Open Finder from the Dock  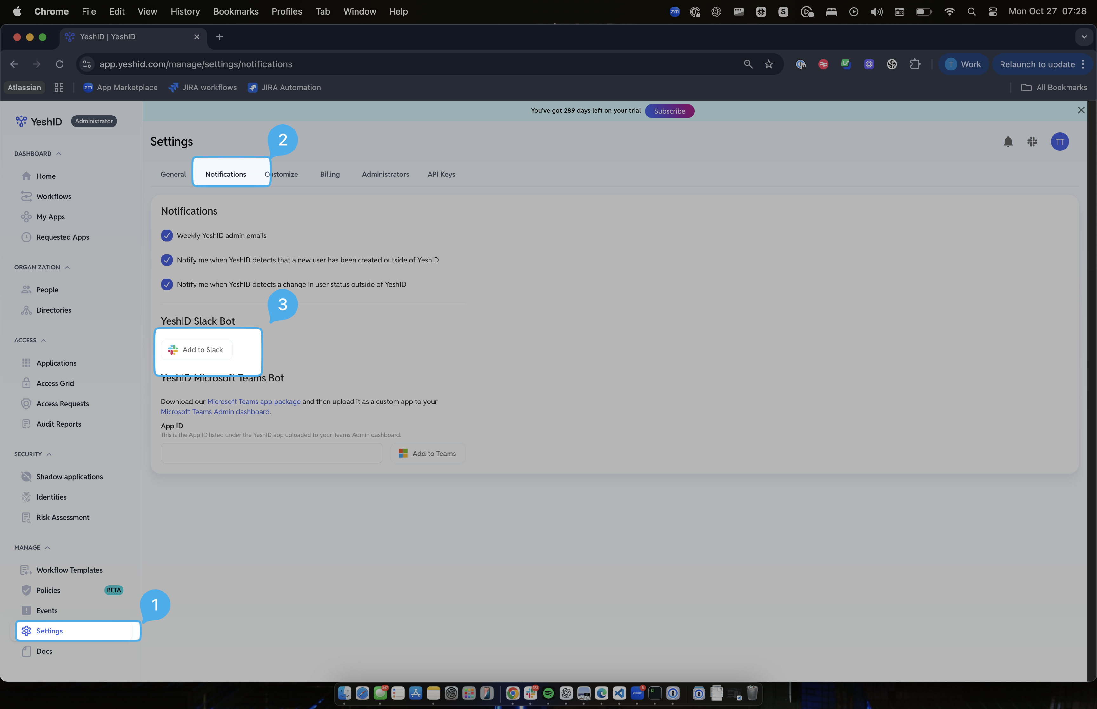point(344,693)
